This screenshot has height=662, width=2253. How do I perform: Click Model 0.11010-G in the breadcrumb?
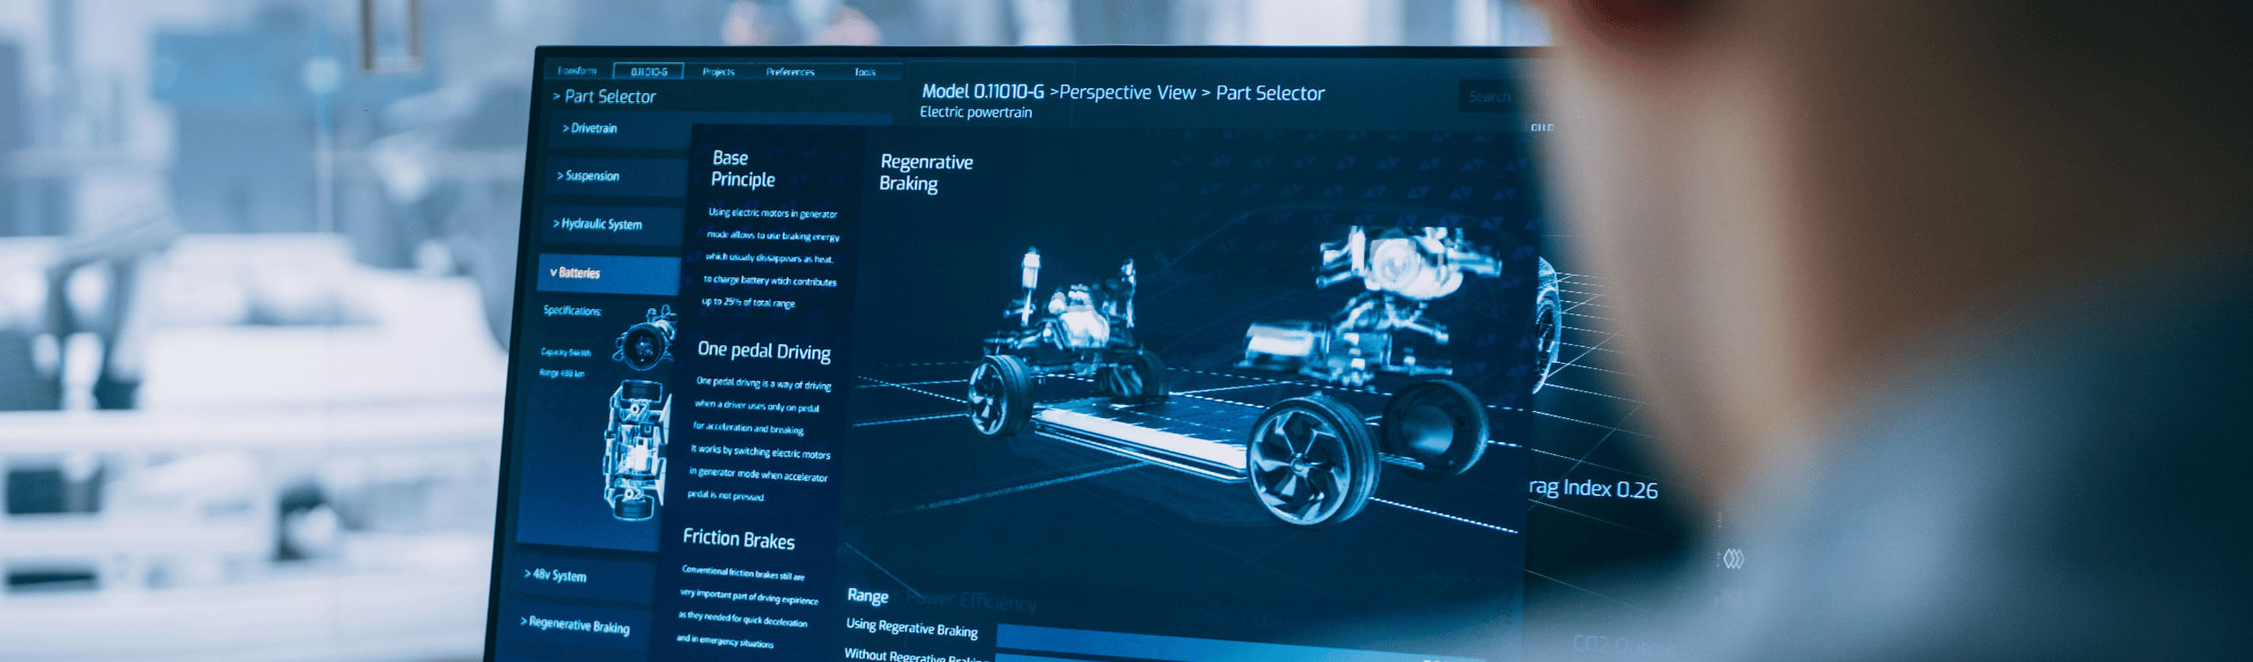pyautogui.click(x=983, y=92)
